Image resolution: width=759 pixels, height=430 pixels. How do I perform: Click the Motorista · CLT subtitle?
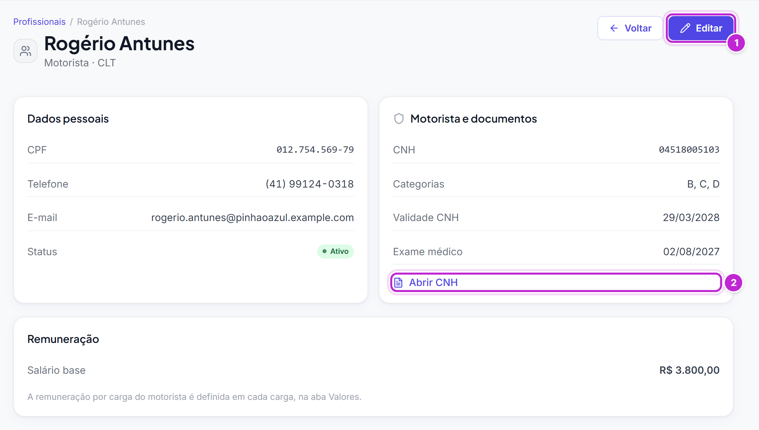pos(80,63)
